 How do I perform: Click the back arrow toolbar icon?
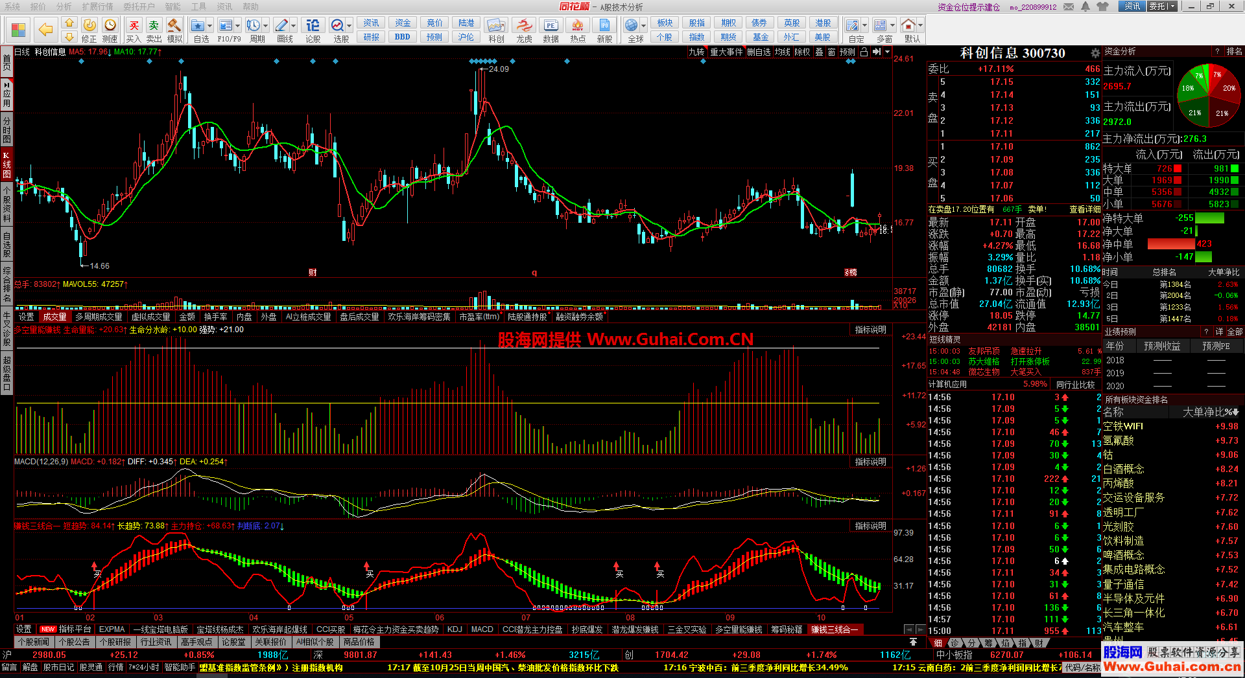click(45, 29)
